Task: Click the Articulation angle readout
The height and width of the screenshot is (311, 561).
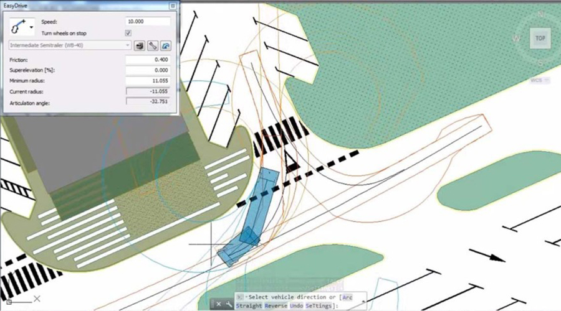Action: tap(148, 101)
